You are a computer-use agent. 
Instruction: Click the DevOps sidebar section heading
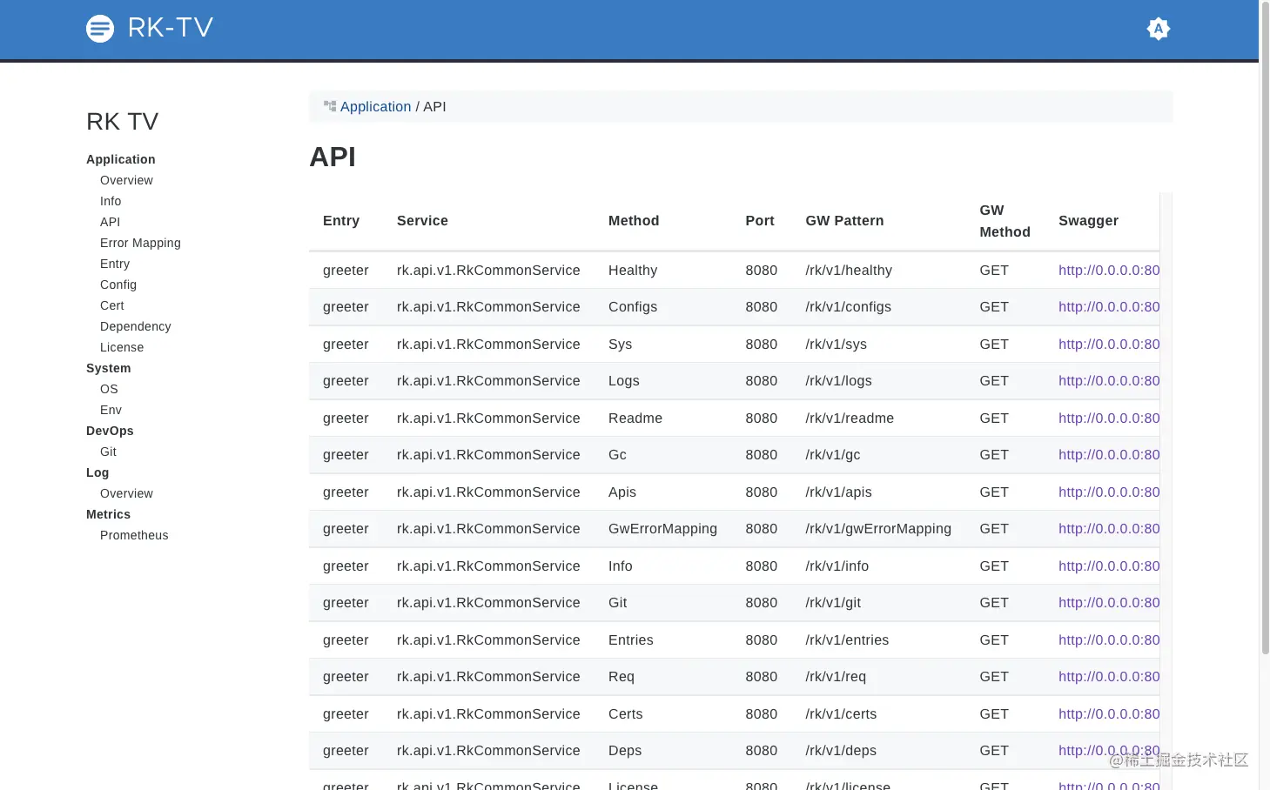pos(110,431)
